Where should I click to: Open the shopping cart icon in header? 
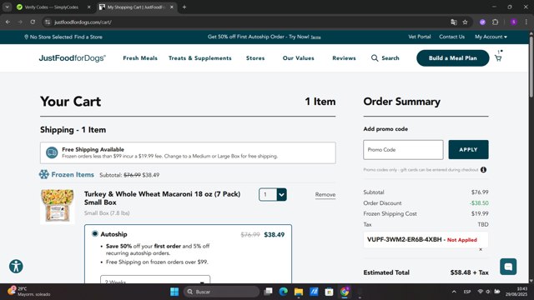(x=498, y=58)
